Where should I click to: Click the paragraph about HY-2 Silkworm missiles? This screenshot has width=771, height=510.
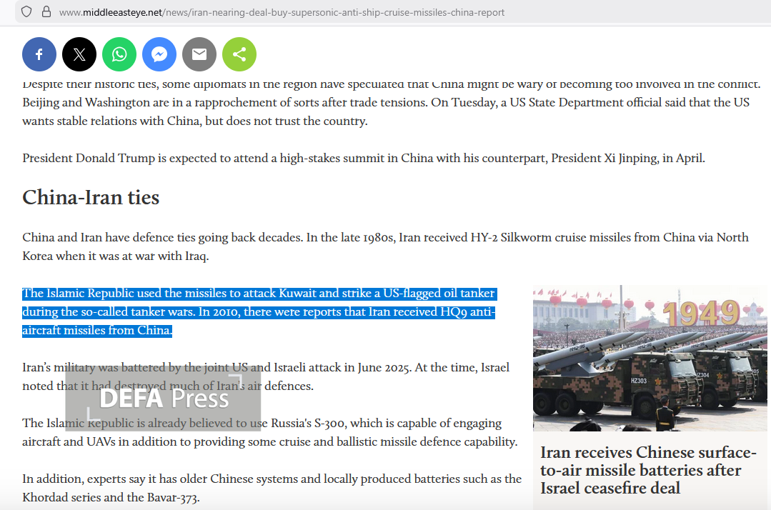click(x=385, y=246)
